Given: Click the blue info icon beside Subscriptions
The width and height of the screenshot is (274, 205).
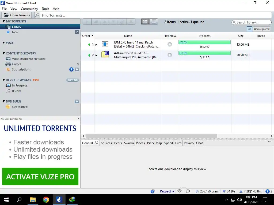Looking at the screenshot, I should coord(71,69).
